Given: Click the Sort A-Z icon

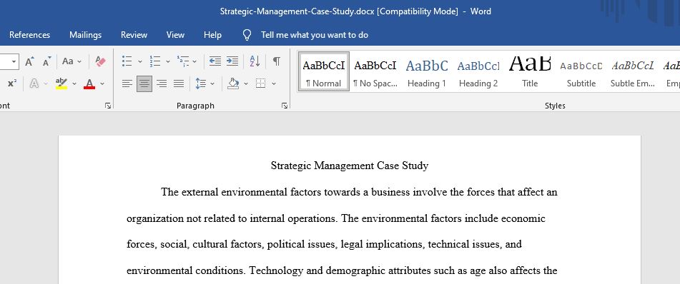Looking at the screenshot, I should [255, 61].
